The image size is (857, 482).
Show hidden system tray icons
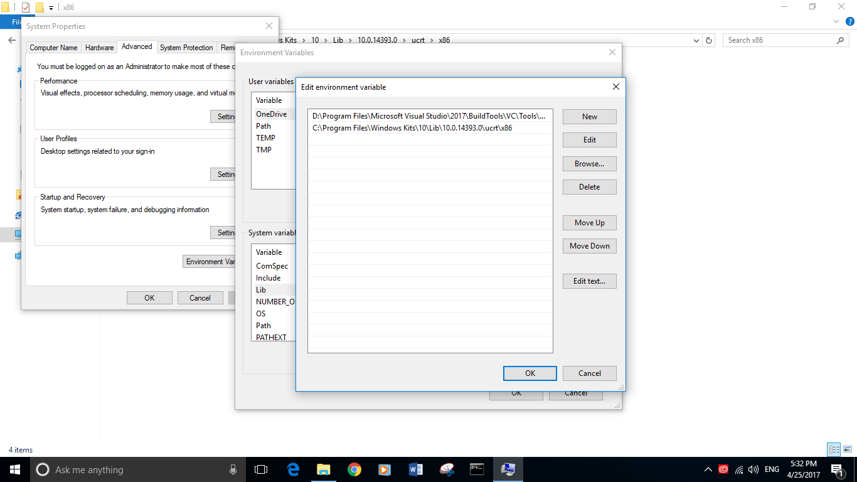click(x=708, y=469)
